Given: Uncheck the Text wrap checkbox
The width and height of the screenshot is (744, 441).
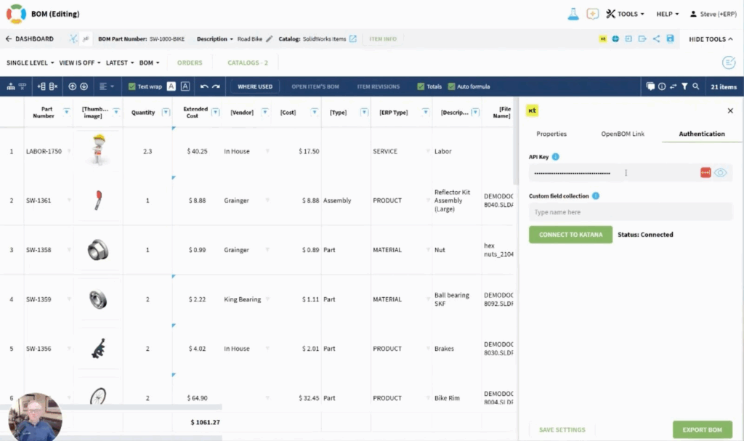Looking at the screenshot, I should click(132, 86).
